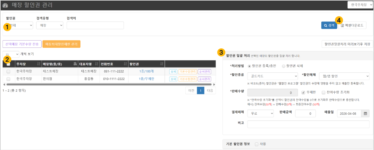This screenshot has width=374, height=150.
Task: Click the horizontal table scrollbar thumb
Action: (x=109, y=84)
